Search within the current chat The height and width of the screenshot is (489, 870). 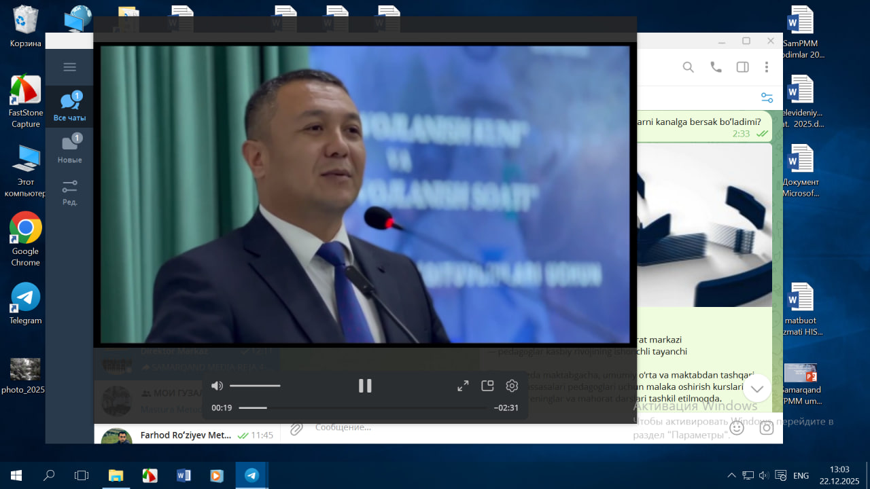coord(688,67)
